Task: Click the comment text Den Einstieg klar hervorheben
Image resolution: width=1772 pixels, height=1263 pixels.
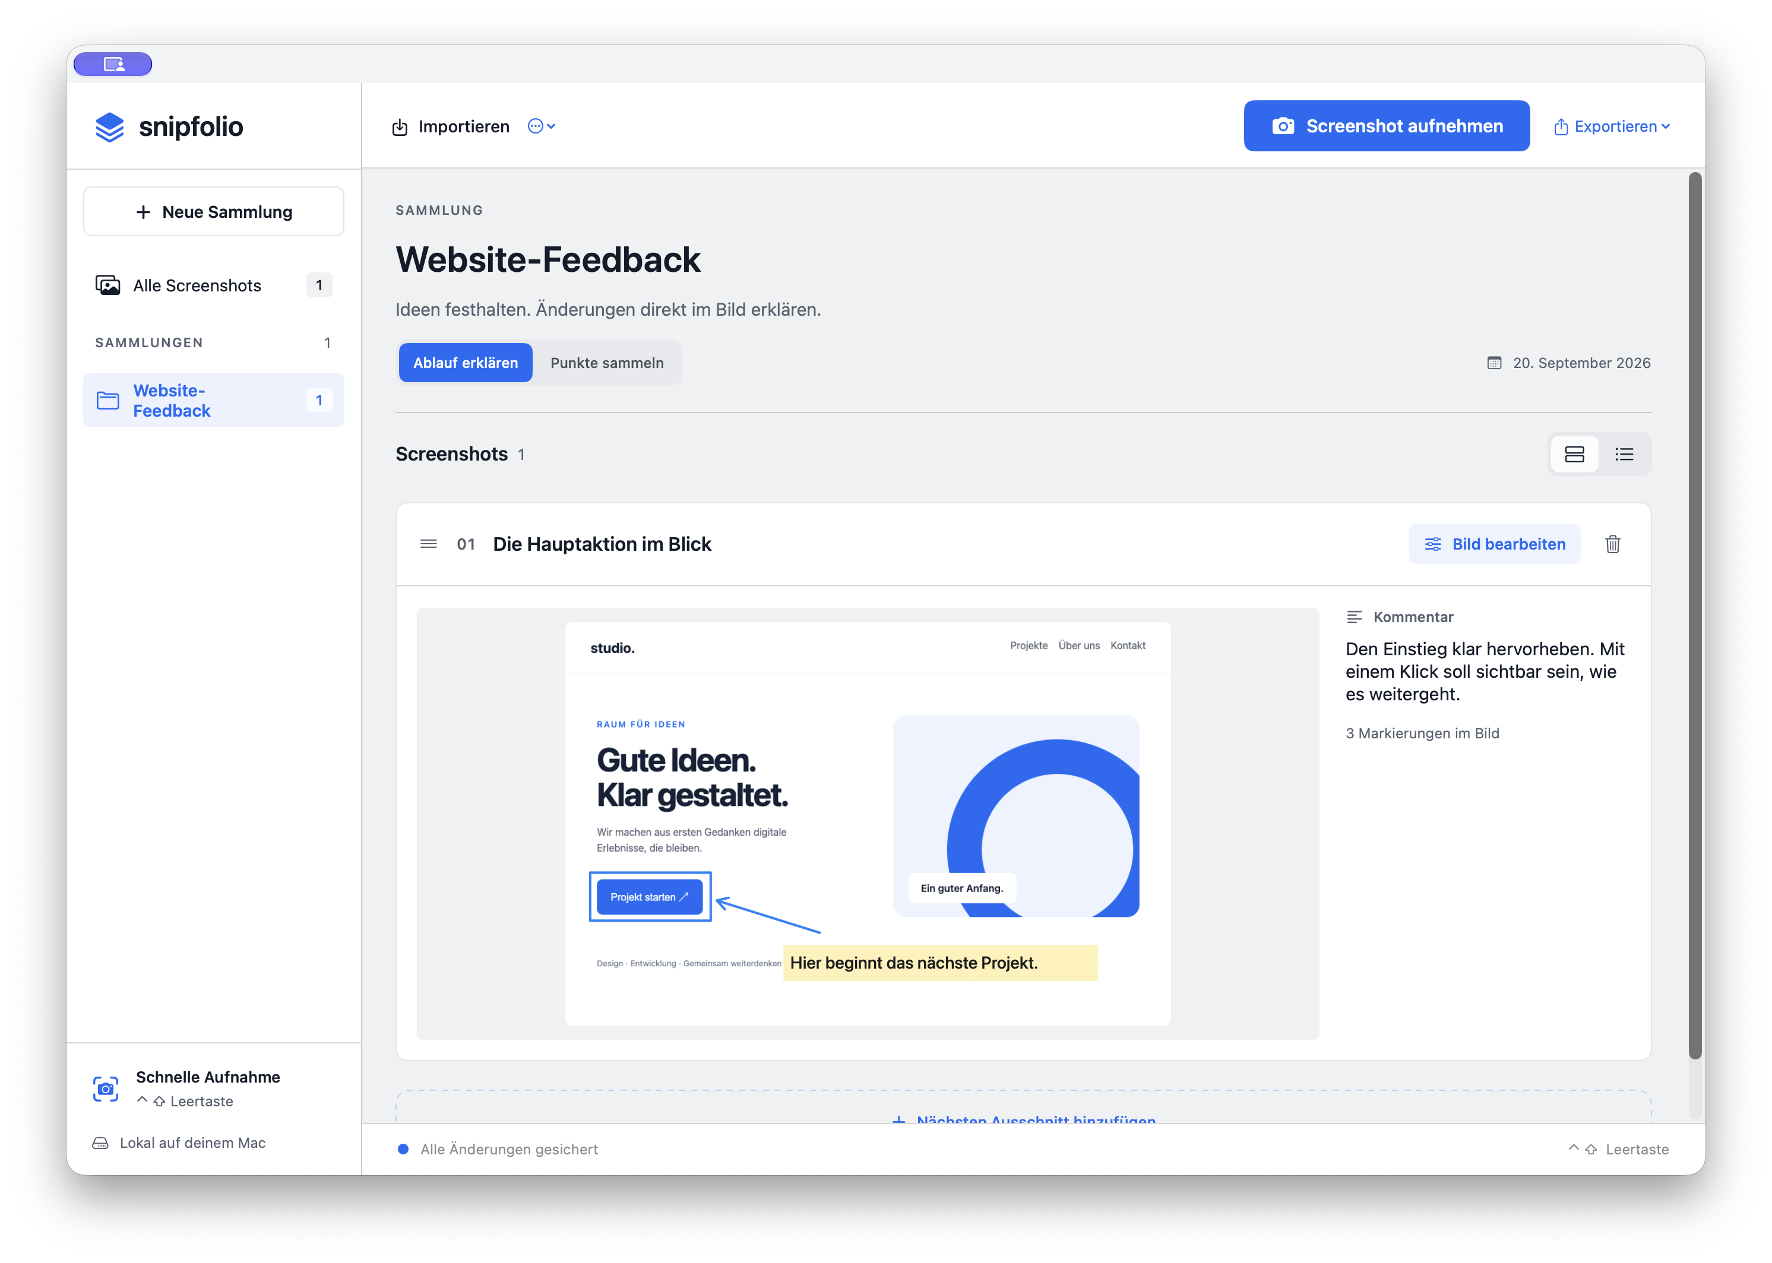Action: tap(1485, 672)
